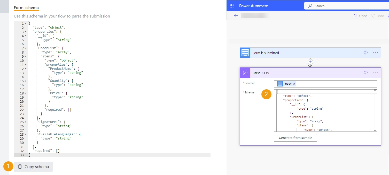Screen dimensions: 389x175
Task: Click the "type": "string" code on line 16
Action: [67, 85]
